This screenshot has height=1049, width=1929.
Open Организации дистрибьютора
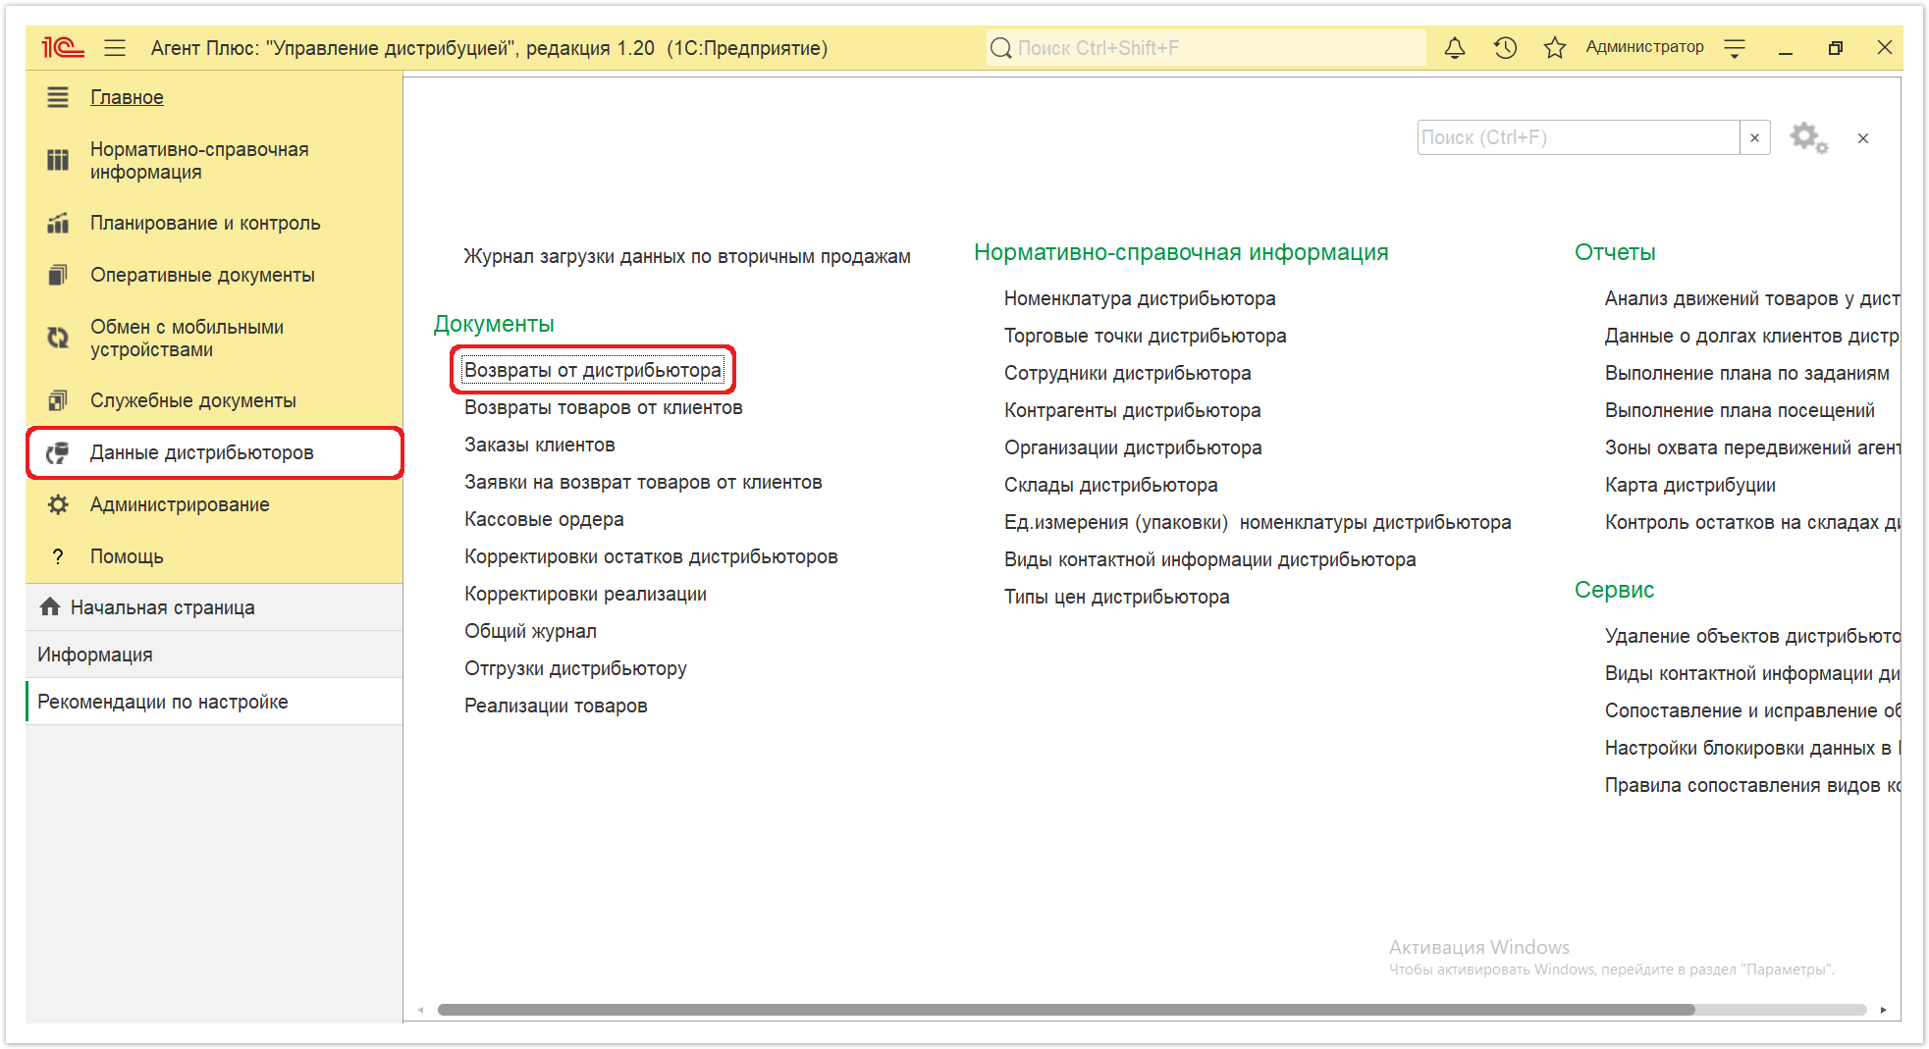click(1133, 447)
